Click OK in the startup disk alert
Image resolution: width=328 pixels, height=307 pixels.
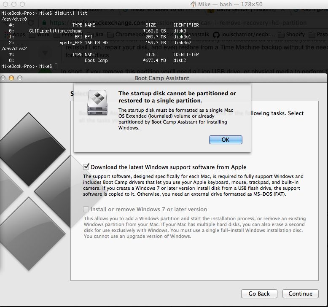(x=226, y=140)
